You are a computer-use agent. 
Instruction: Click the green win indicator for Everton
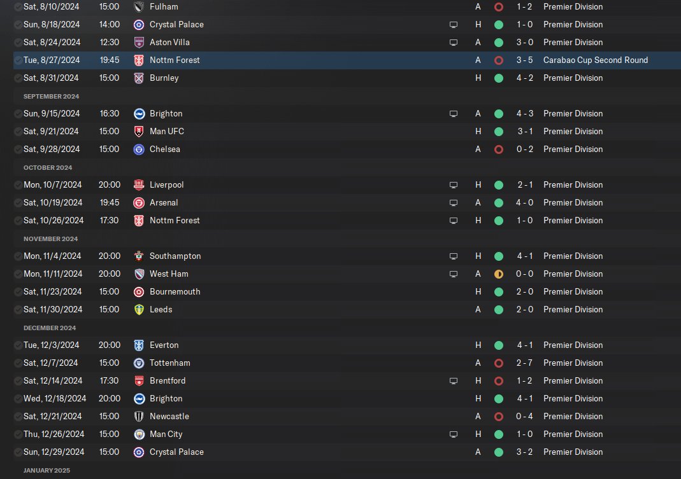click(x=499, y=345)
